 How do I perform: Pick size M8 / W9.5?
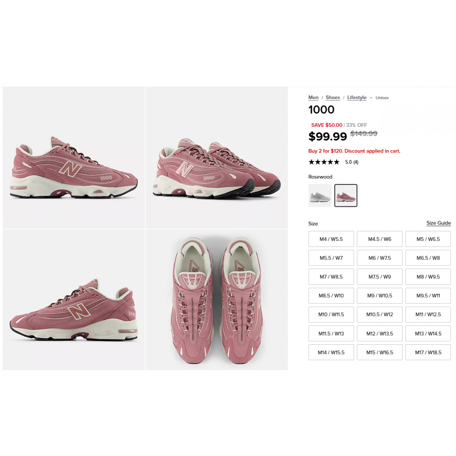428,277
